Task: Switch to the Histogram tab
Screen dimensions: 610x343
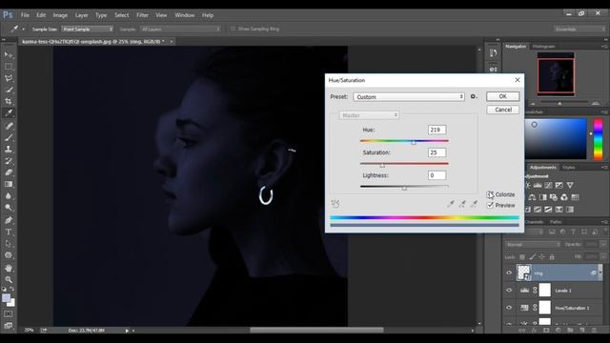Action: point(544,47)
